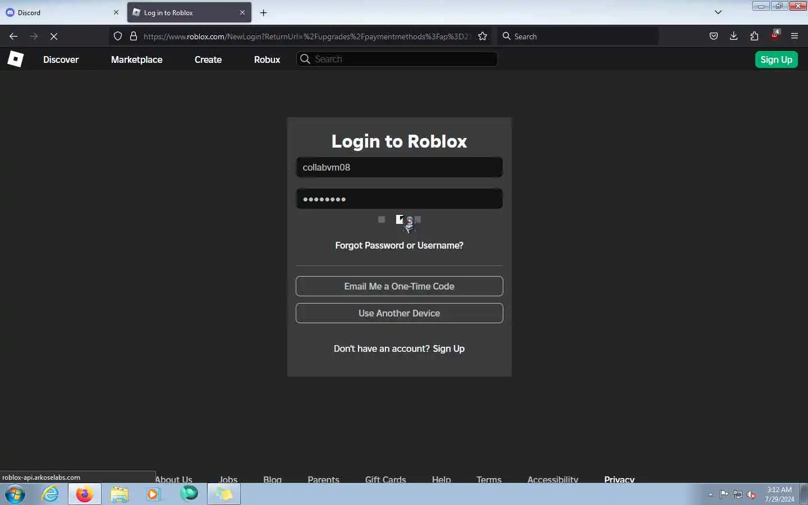Screen dimensions: 808x505
Task: Open a new tab with the plus button
Action: [264, 12]
